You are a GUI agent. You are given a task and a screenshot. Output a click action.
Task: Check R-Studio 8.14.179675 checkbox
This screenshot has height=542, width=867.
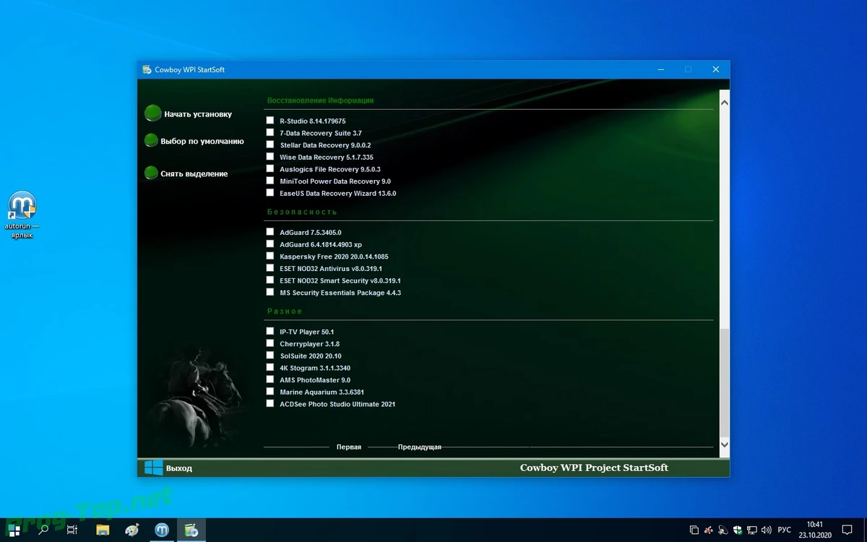click(270, 121)
